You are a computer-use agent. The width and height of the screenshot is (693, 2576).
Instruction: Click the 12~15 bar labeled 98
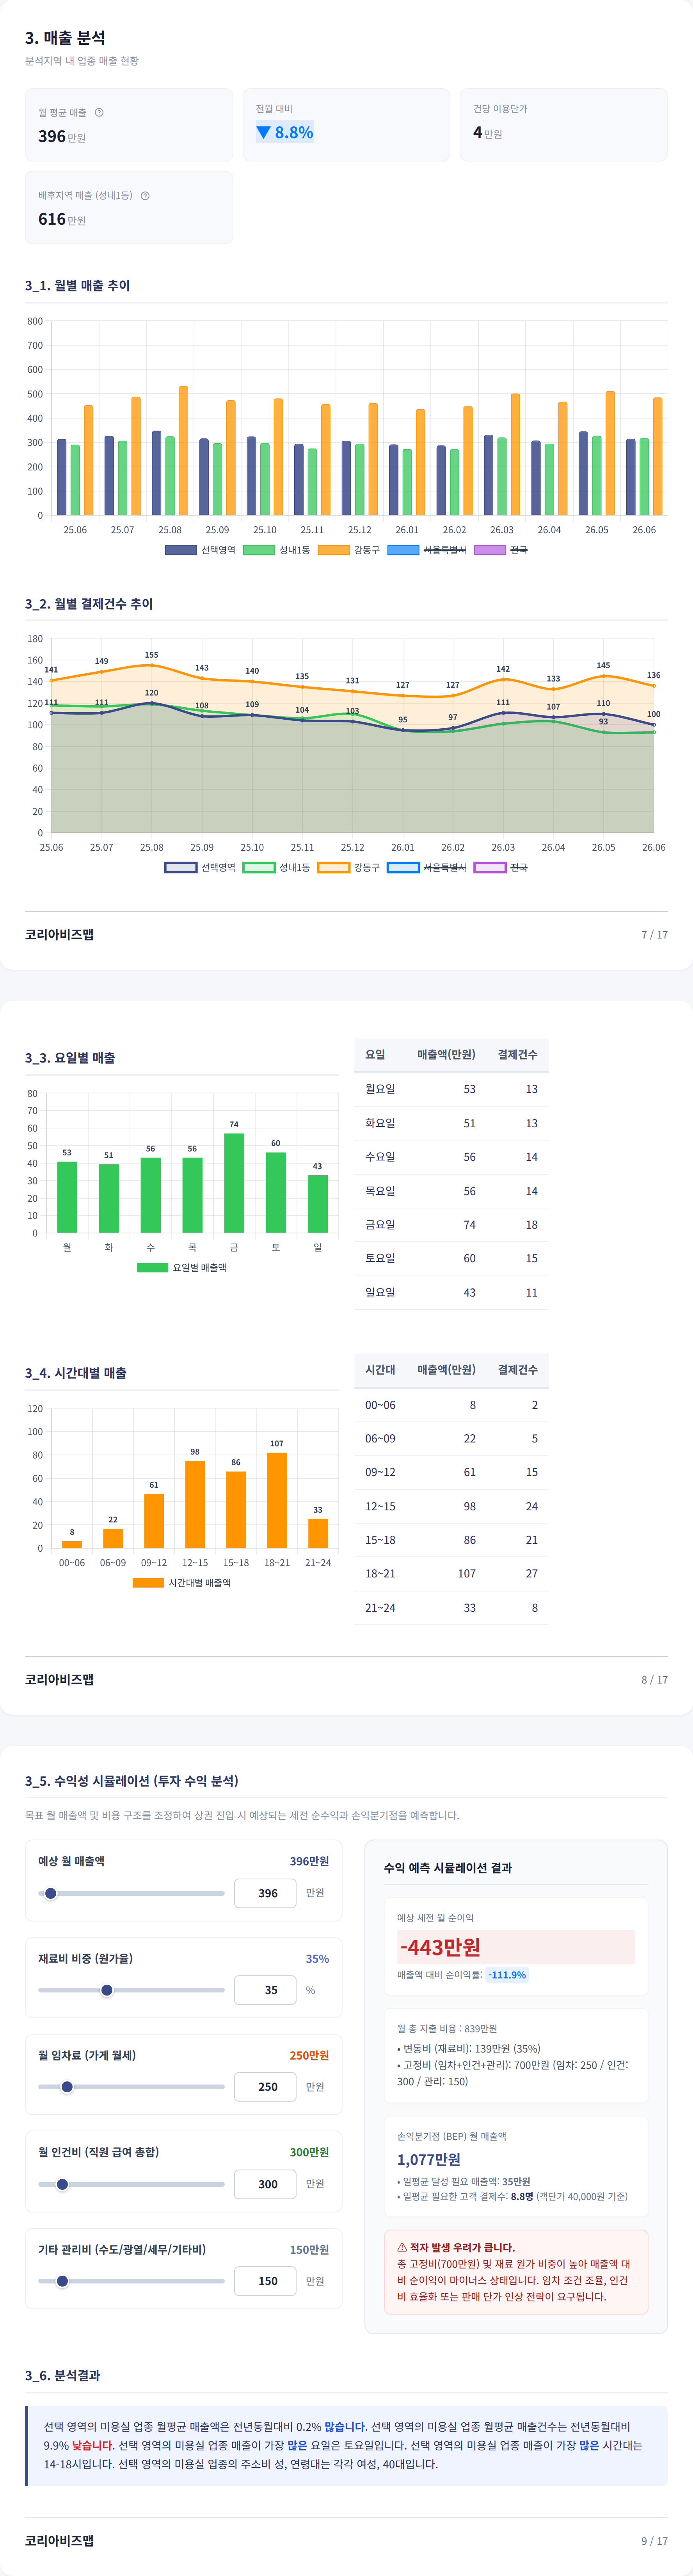pyautogui.click(x=195, y=1504)
